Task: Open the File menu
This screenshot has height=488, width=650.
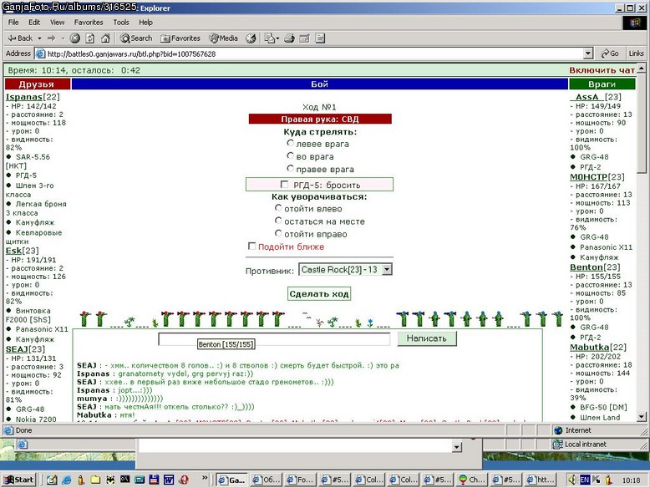Action: coord(13,23)
